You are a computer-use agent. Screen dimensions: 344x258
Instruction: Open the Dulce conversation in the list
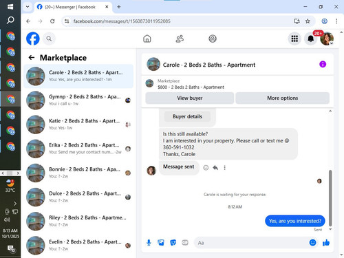point(78,197)
